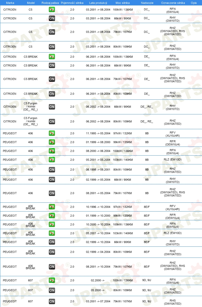Click the Oznaczenie silnika column header
This screenshot has height=307, width=202.
(x=173, y=3)
